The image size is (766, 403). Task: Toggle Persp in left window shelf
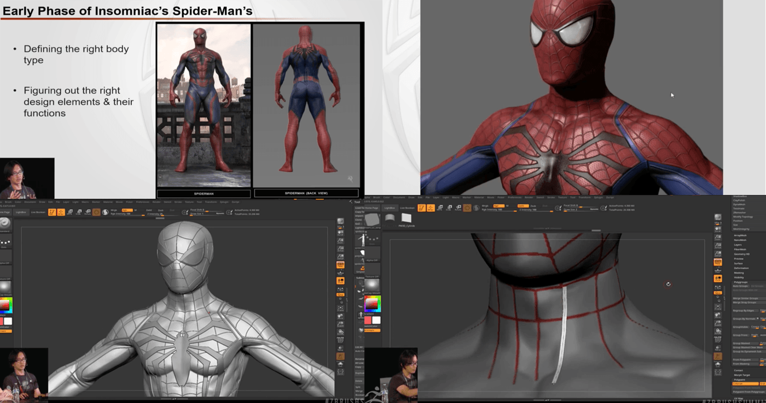coord(340,264)
